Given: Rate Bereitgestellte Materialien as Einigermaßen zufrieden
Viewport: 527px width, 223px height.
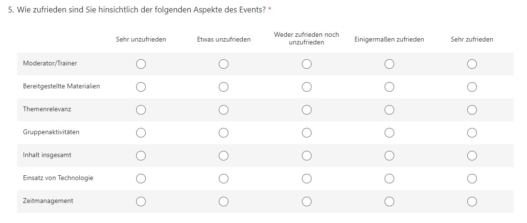Looking at the screenshot, I should coord(389,87).
